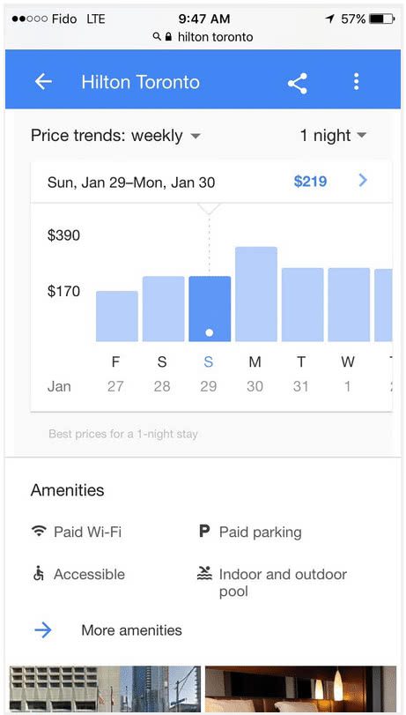Image resolution: width=406 pixels, height=715 pixels.
Task: Open More amenities link
Action: tap(131, 630)
